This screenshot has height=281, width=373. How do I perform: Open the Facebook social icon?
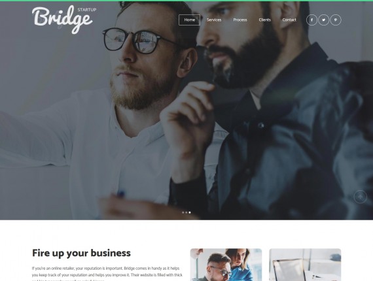pos(311,20)
